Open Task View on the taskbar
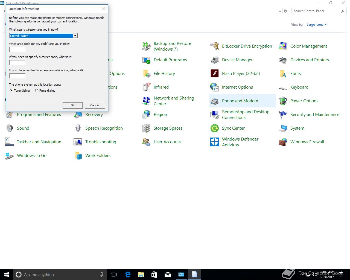This screenshot has width=350, height=280. click(x=114, y=275)
